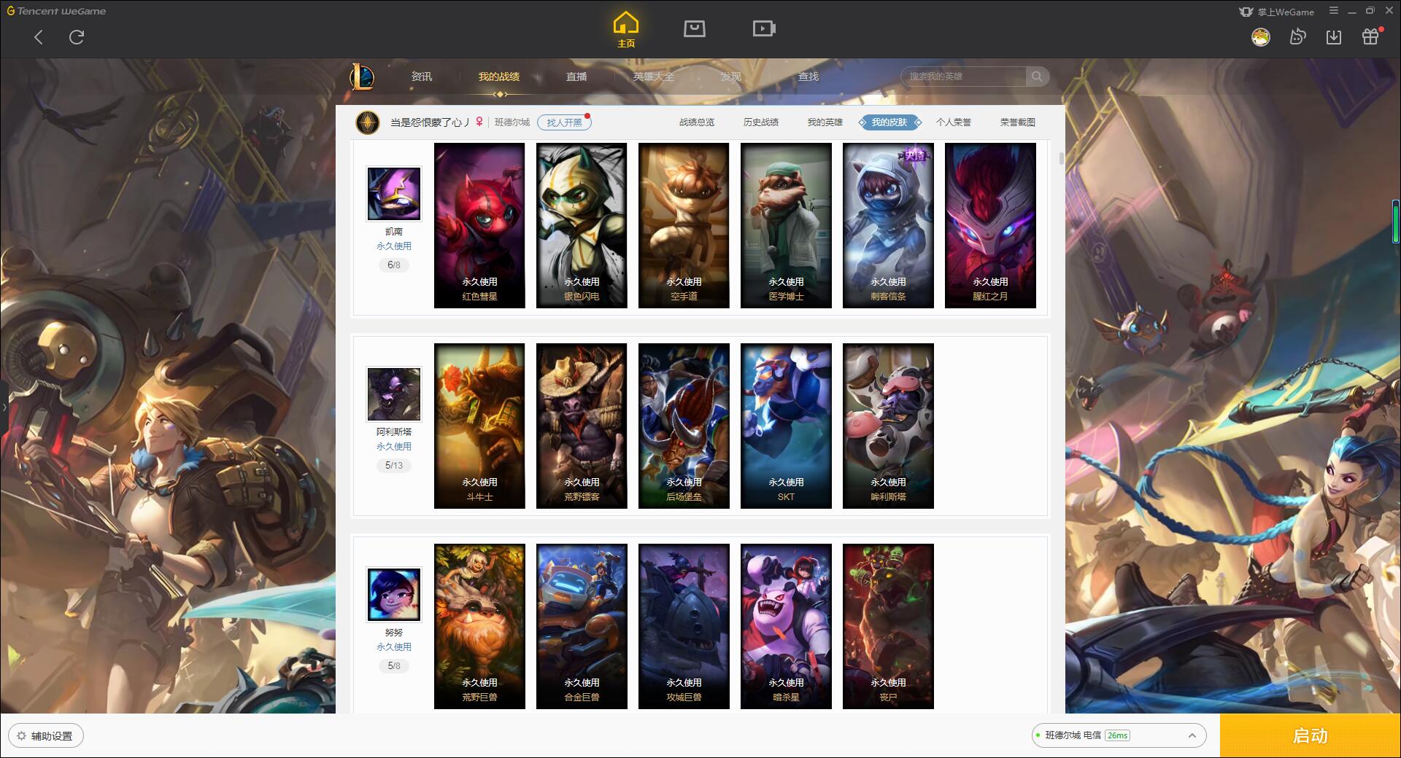Open the 攻城巨兽 skin card
The image size is (1401, 758).
[684, 626]
